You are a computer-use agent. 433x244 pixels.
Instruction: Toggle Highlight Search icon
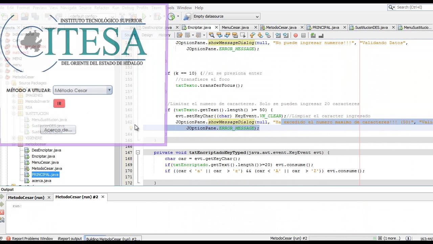tap(235, 35)
